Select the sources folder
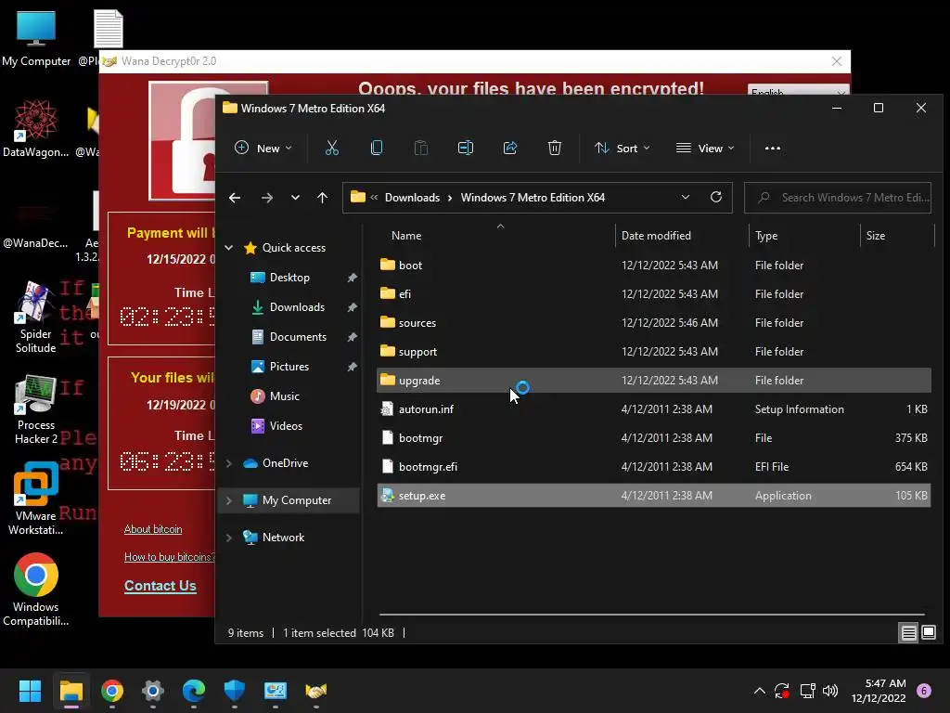 click(x=654, y=322)
